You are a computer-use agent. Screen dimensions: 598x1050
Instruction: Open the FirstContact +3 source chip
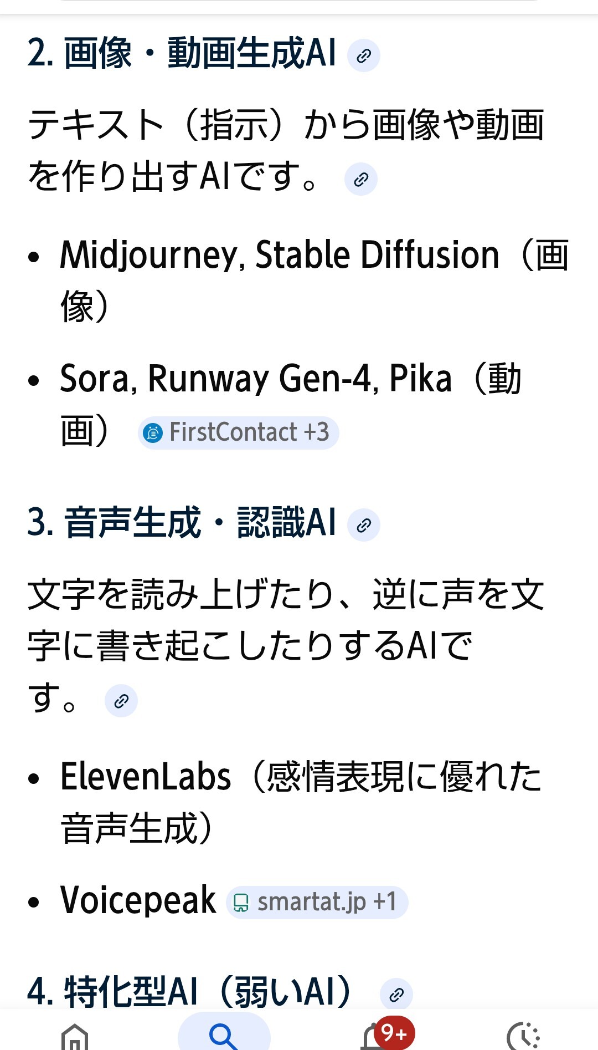(239, 432)
